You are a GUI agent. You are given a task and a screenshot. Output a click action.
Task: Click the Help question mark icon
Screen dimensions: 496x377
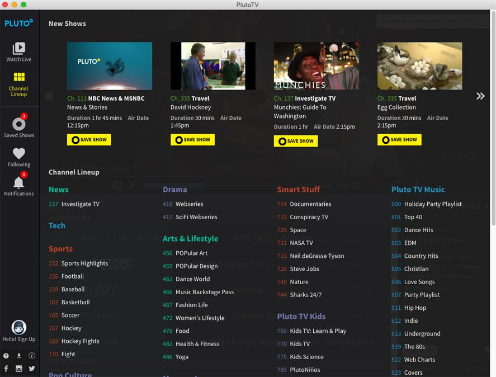pyautogui.click(x=5, y=356)
